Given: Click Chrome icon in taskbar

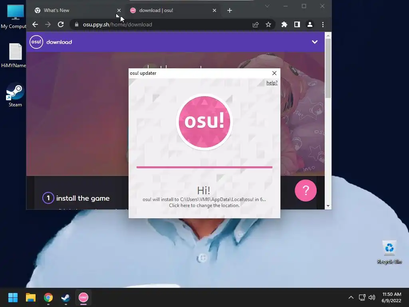Looking at the screenshot, I should pyautogui.click(x=48, y=297).
